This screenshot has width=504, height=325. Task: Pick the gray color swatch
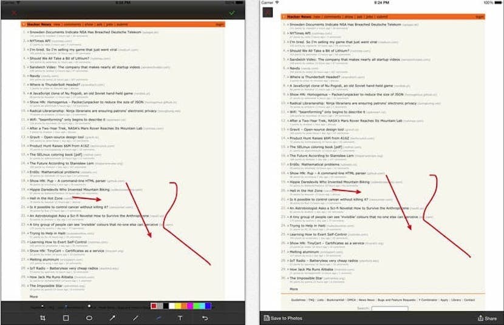point(160,306)
